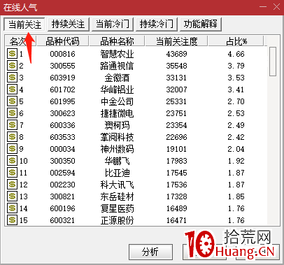Click percentage value 2.04
284x265 pixels.
coord(236,149)
